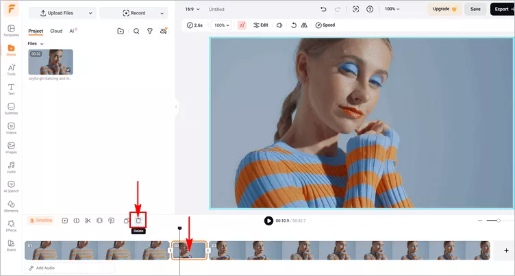Image resolution: width=515 pixels, height=276 pixels.
Task: Click the Save button
Action: click(x=475, y=9)
